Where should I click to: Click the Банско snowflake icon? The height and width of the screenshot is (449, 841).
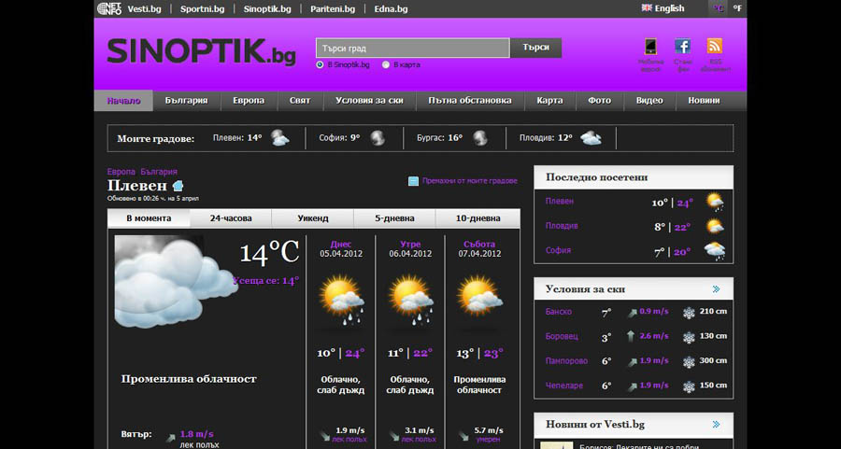(689, 313)
